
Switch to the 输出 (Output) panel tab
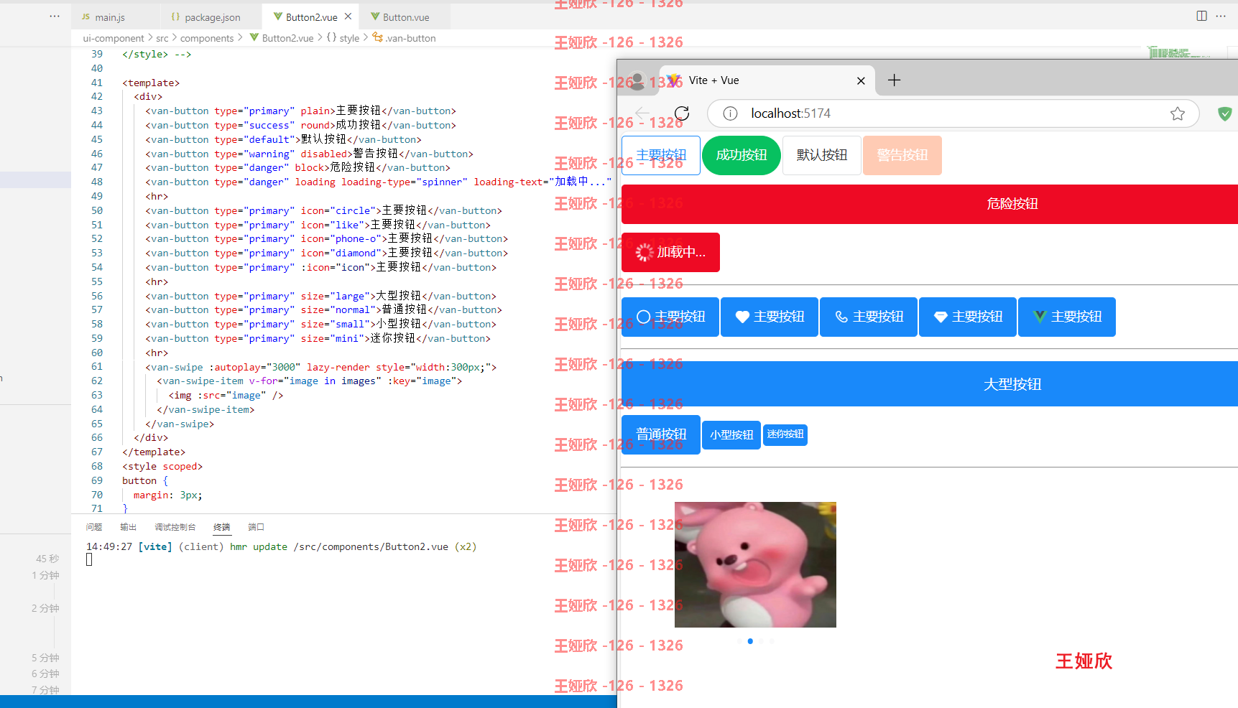[x=128, y=527]
